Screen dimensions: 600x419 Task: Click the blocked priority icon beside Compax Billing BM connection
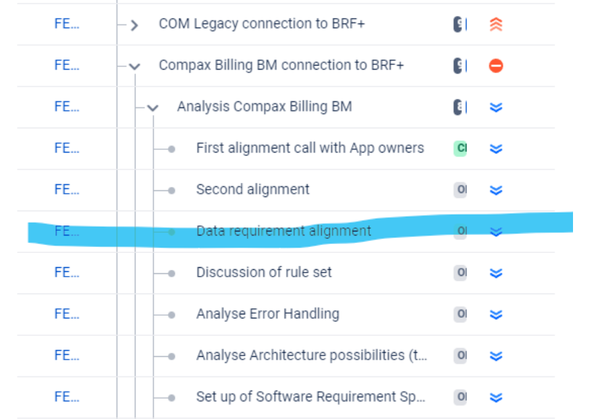click(496, 65)
